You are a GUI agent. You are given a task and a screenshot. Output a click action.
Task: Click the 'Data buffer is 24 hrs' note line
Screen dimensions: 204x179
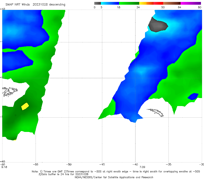tap(63, 174)
